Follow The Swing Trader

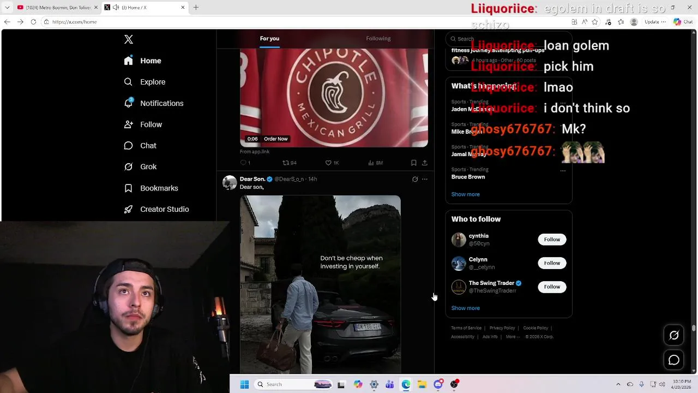(x=552, y=287)
